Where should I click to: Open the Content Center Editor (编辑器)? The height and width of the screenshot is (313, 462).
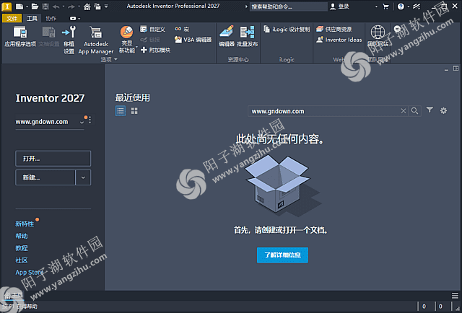[x=226, y=36]
